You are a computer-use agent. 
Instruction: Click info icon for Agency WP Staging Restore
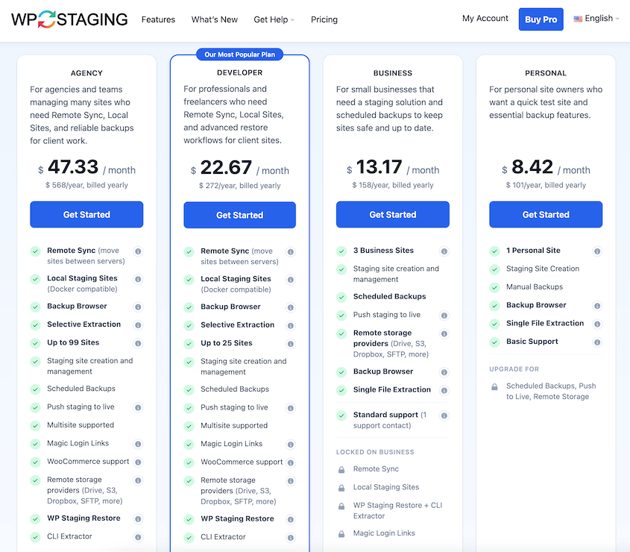(138, 519)
